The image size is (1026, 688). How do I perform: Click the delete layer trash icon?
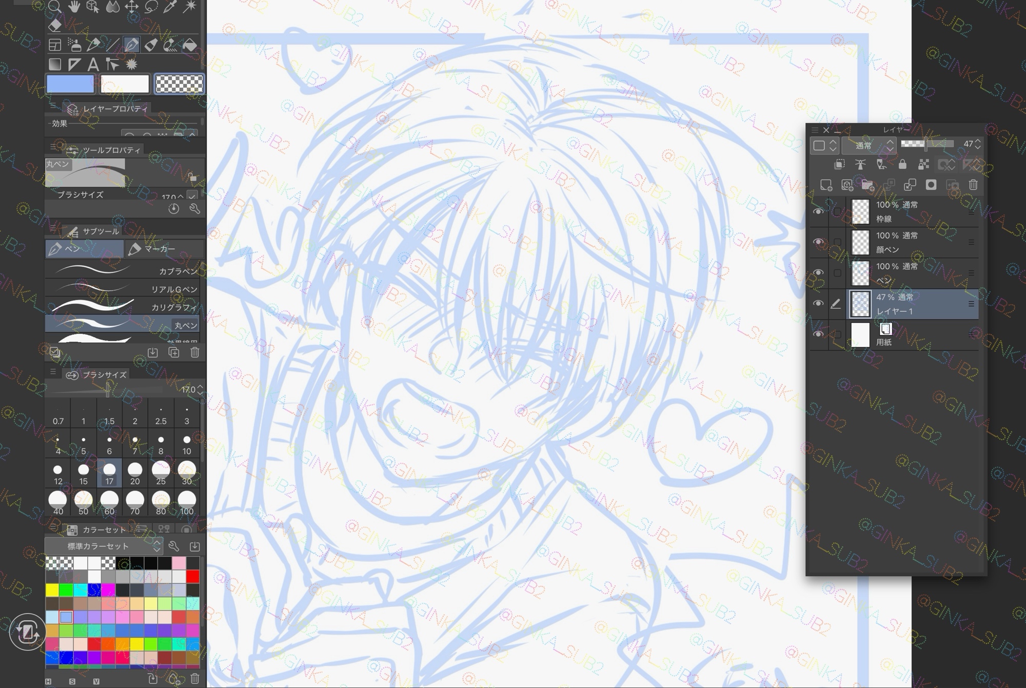973,185
